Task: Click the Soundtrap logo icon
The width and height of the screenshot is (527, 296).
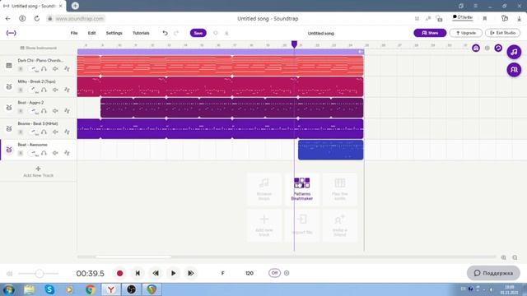Action: pos(11,33)
